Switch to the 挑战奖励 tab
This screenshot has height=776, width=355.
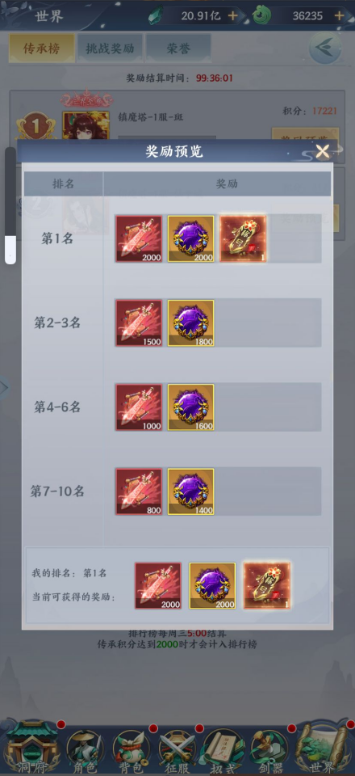click(110, 48)
